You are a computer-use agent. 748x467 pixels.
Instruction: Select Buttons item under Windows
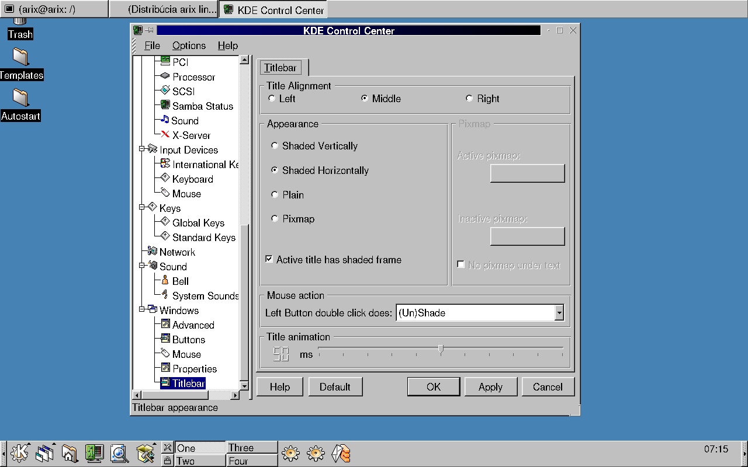(183, 340)
